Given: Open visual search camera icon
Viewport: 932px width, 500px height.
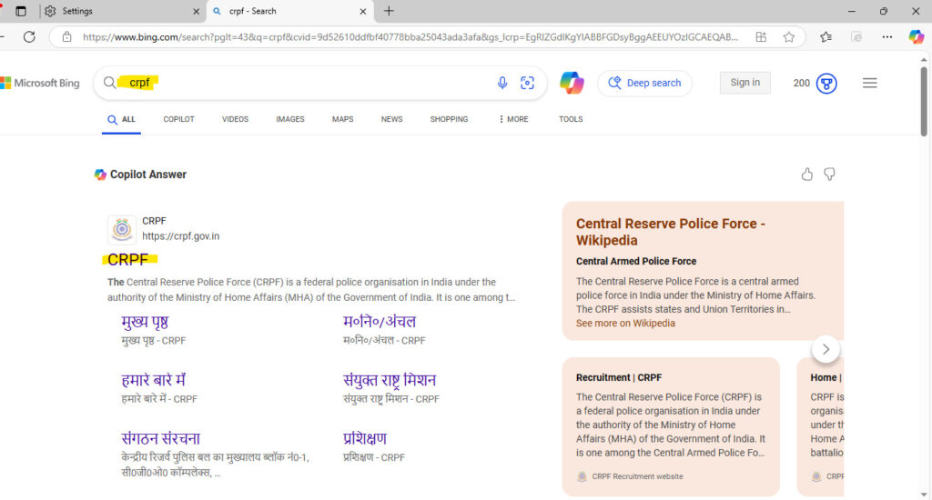Looking at the screenshot, I should pos(527,83).
